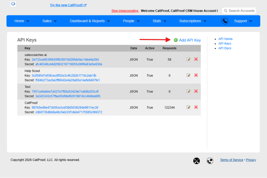The image size is (267, 178).
Task: Click the Requests column header
Action: [169, 48]
